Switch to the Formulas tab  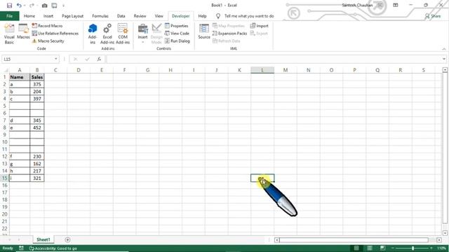pos(100,16)
